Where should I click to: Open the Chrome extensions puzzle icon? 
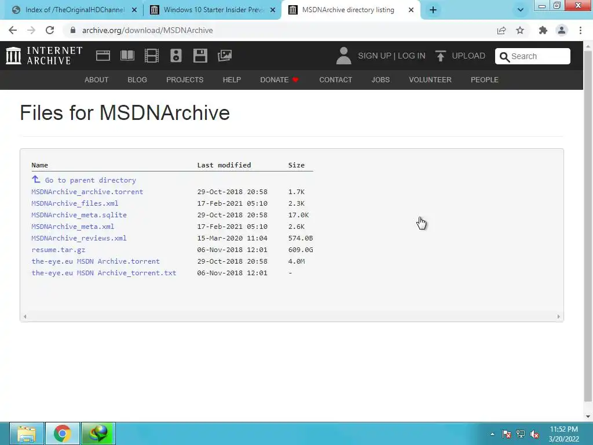click(x=543, y=30)
